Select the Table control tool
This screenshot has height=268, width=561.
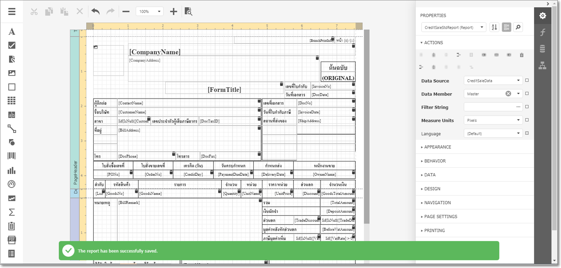pos(12,101)
